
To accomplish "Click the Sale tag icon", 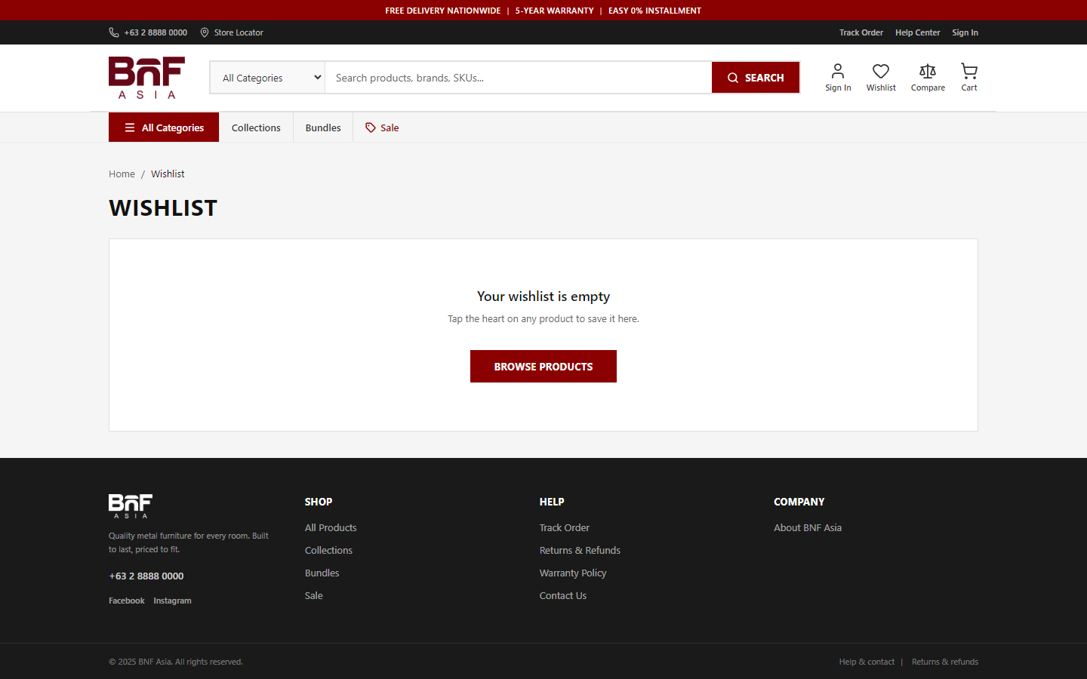I will pos(371,128).
